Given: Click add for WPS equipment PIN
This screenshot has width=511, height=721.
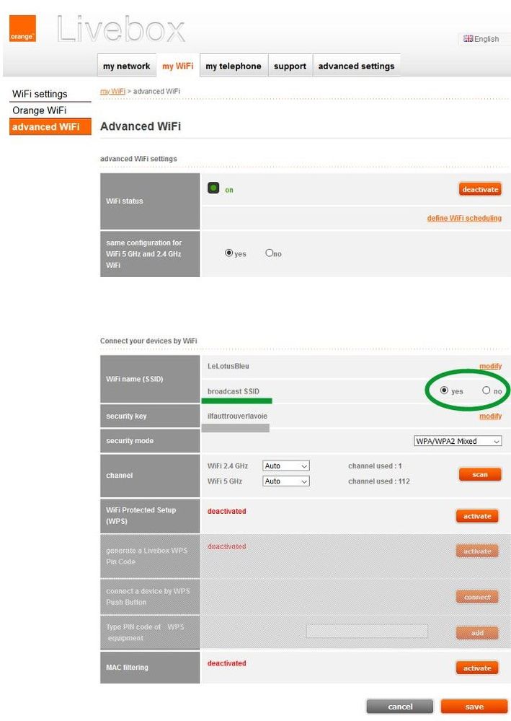Looking at the screenshot, I should (x=477, y=633).
